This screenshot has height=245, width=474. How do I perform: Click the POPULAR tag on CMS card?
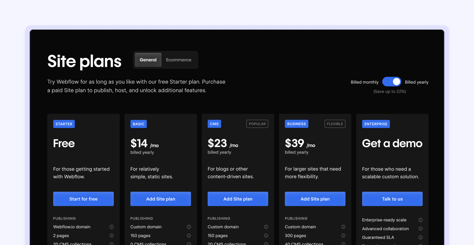[257, 124]
